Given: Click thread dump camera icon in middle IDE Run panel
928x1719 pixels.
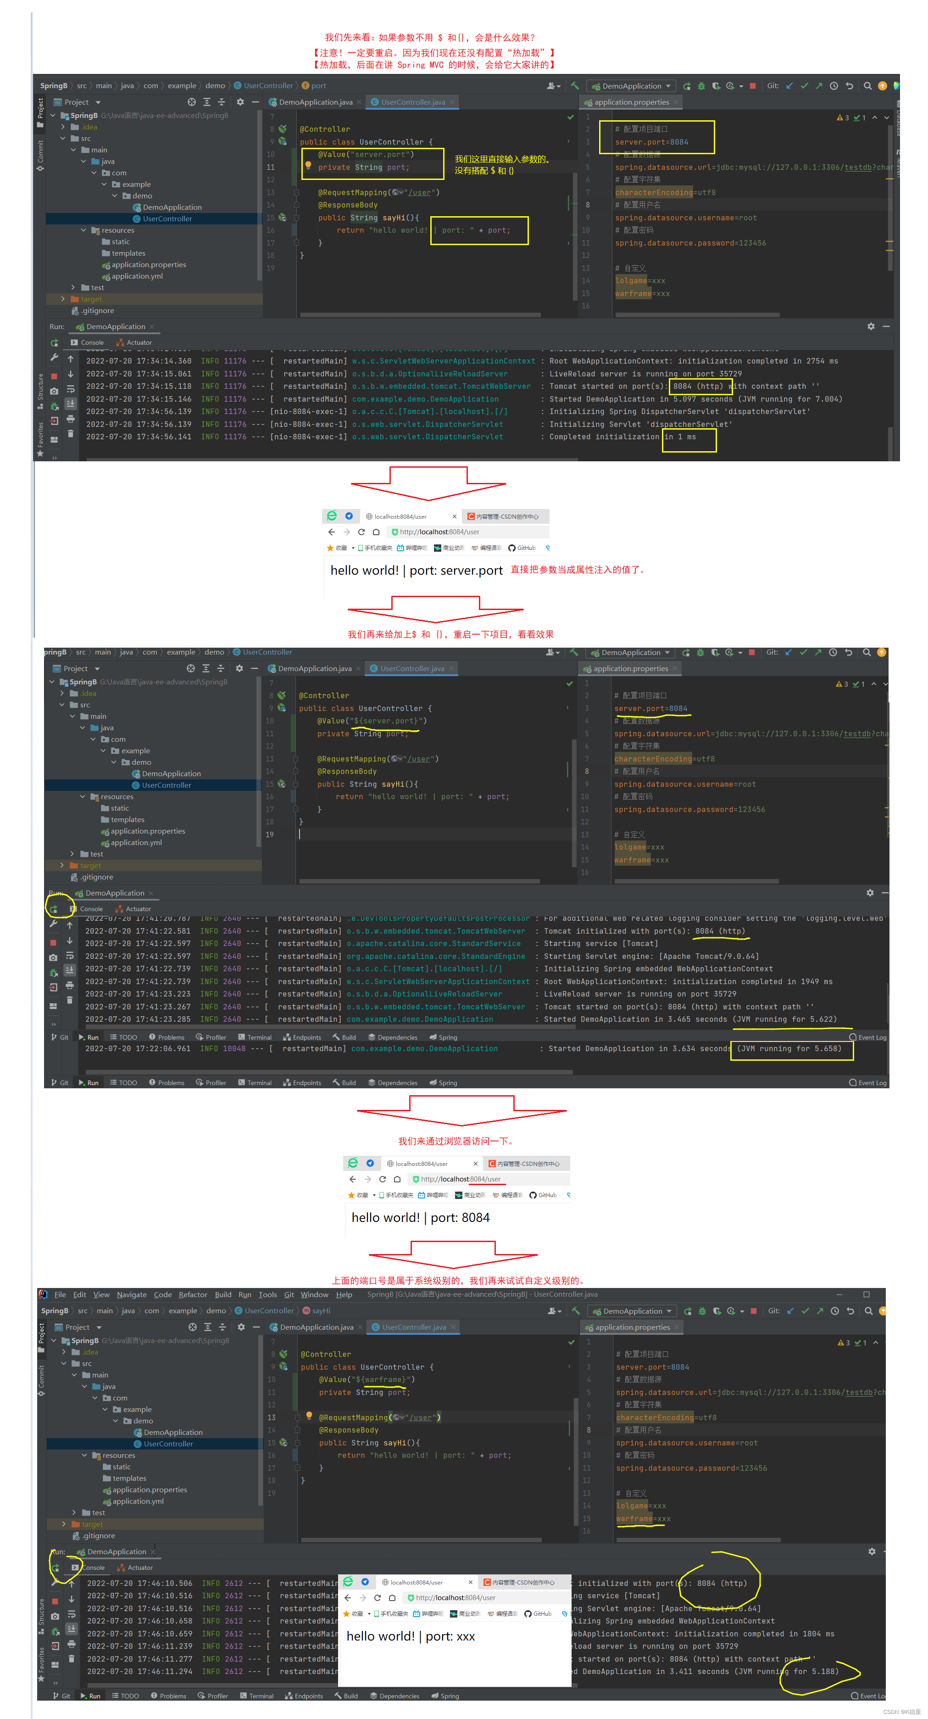Looking at the screenshot, I should pyautogui.click(x=53, y=957).
